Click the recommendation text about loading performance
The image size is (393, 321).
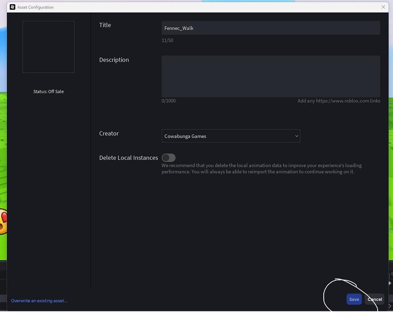coord(262,169)
